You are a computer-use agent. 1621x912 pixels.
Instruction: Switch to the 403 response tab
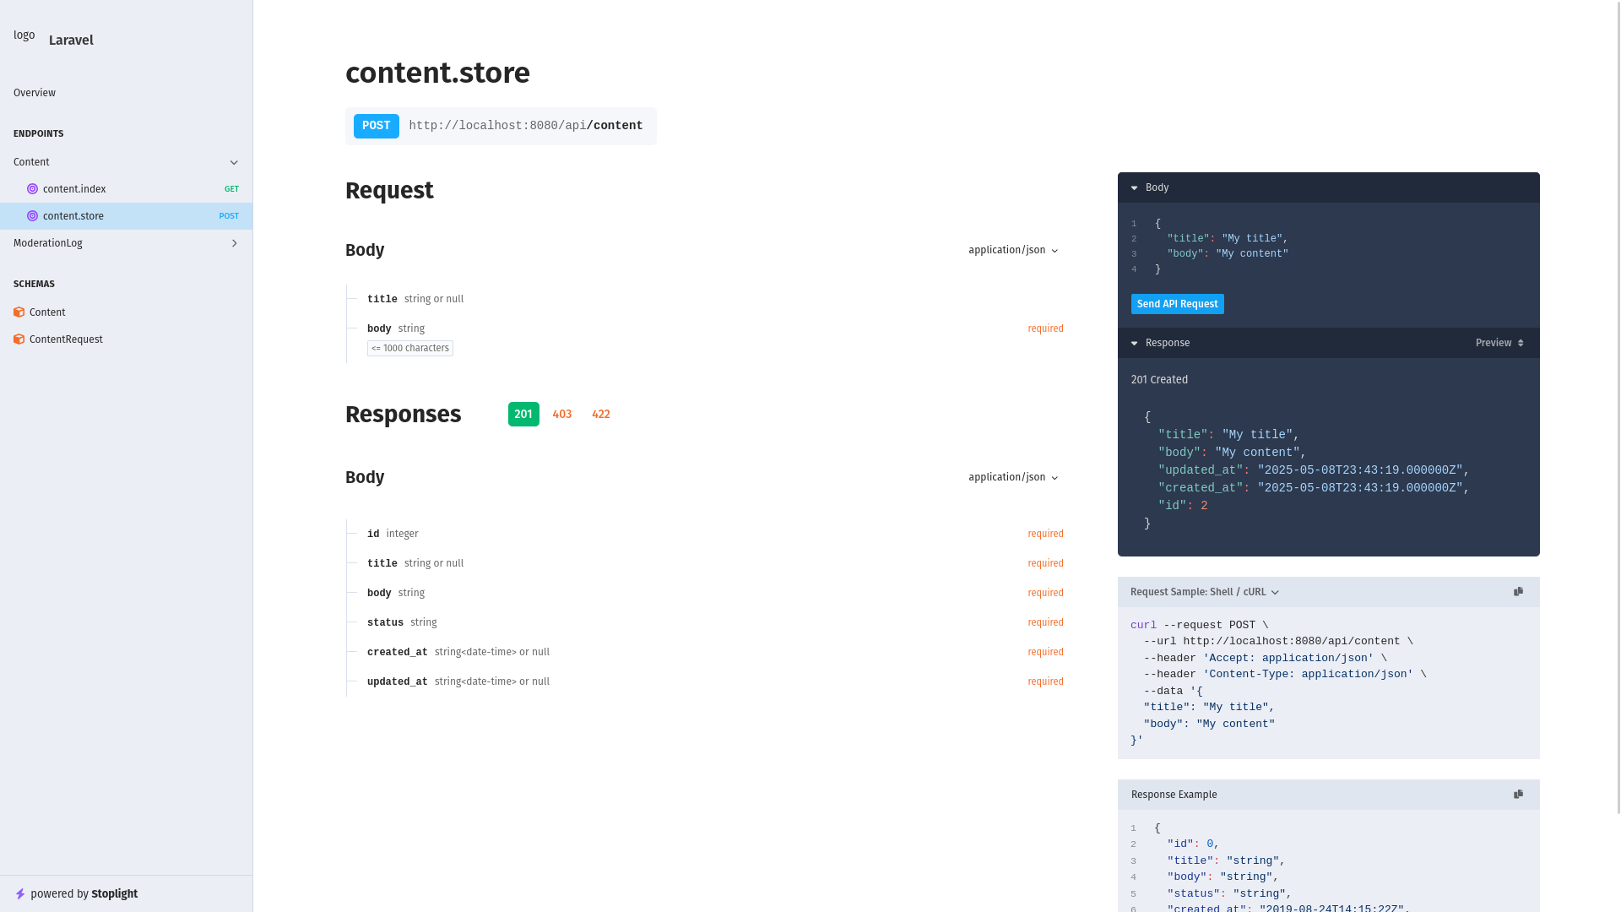pos(562,415)
